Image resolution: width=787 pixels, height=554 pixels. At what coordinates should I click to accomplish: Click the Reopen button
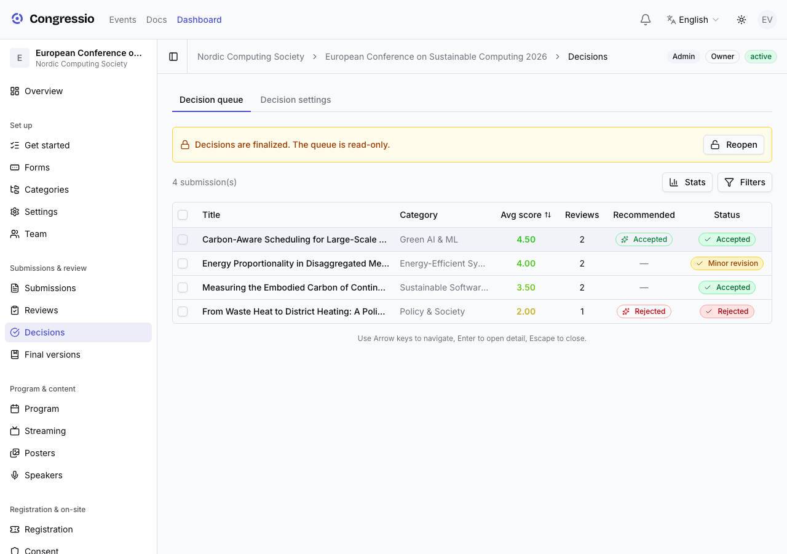[734, 145]
